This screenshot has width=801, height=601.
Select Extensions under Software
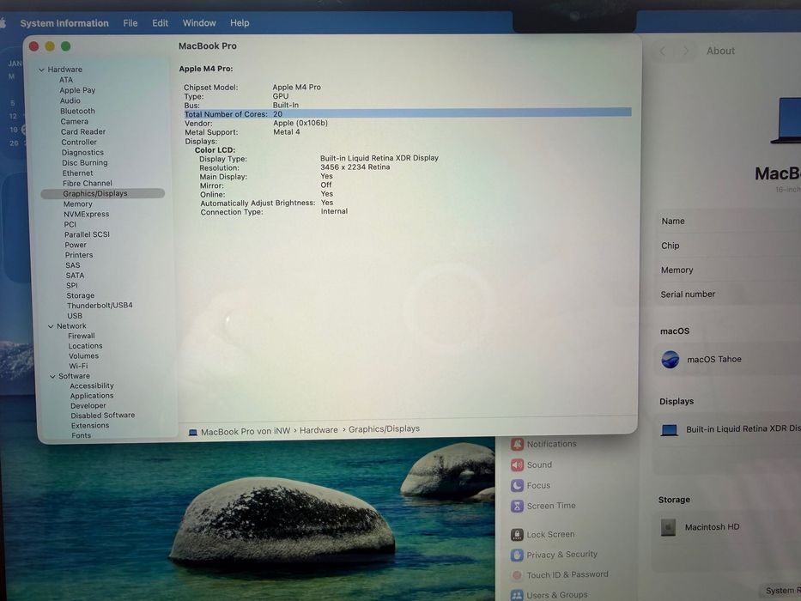[90, 425]
